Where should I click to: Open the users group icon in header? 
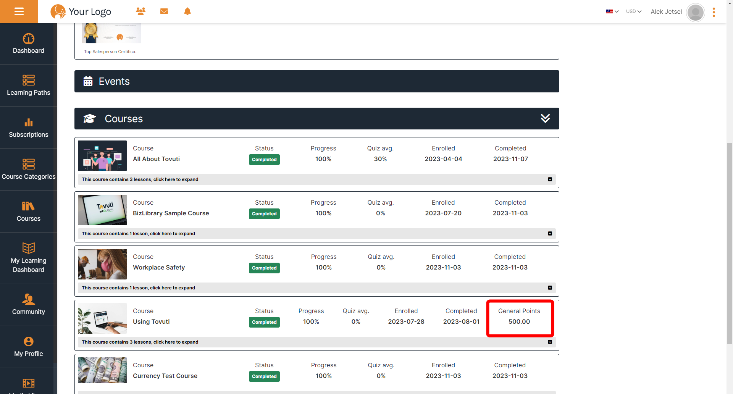(x=140, y=11)
